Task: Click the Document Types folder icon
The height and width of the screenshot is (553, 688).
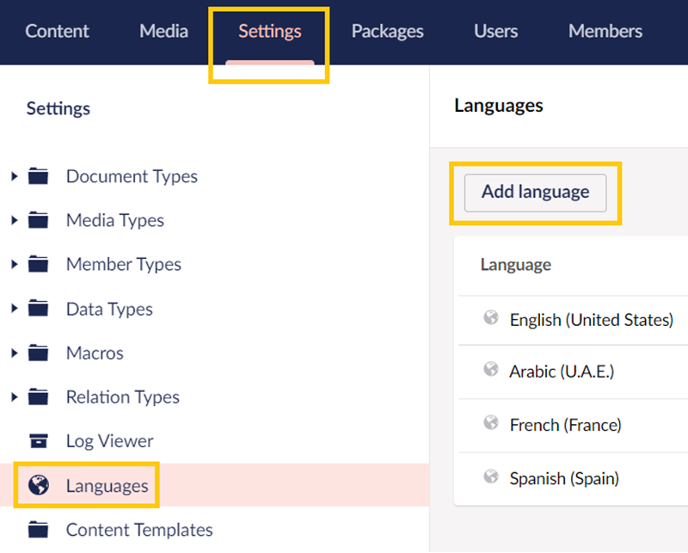Action: pos(39,176)
